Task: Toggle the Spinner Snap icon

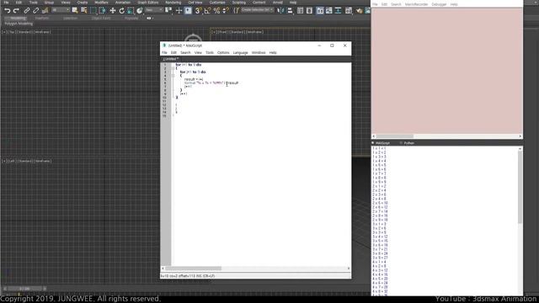Action: click(x=226, y=11)
